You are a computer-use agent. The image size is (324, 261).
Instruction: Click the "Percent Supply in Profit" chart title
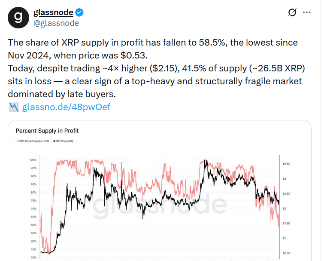pos(47,130)
